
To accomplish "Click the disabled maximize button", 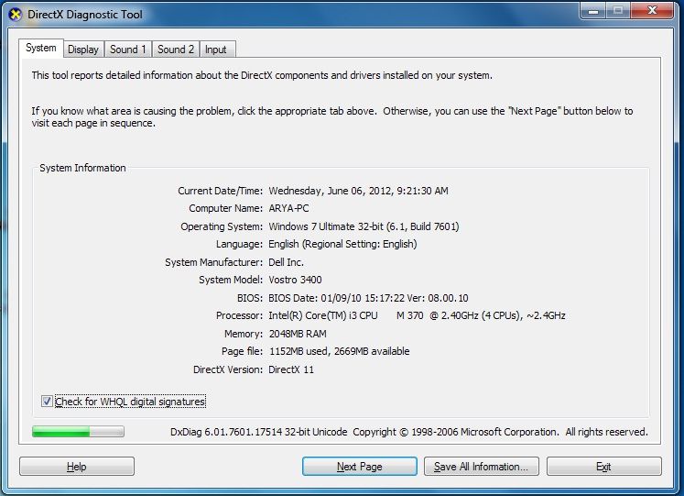I will 618,11.
